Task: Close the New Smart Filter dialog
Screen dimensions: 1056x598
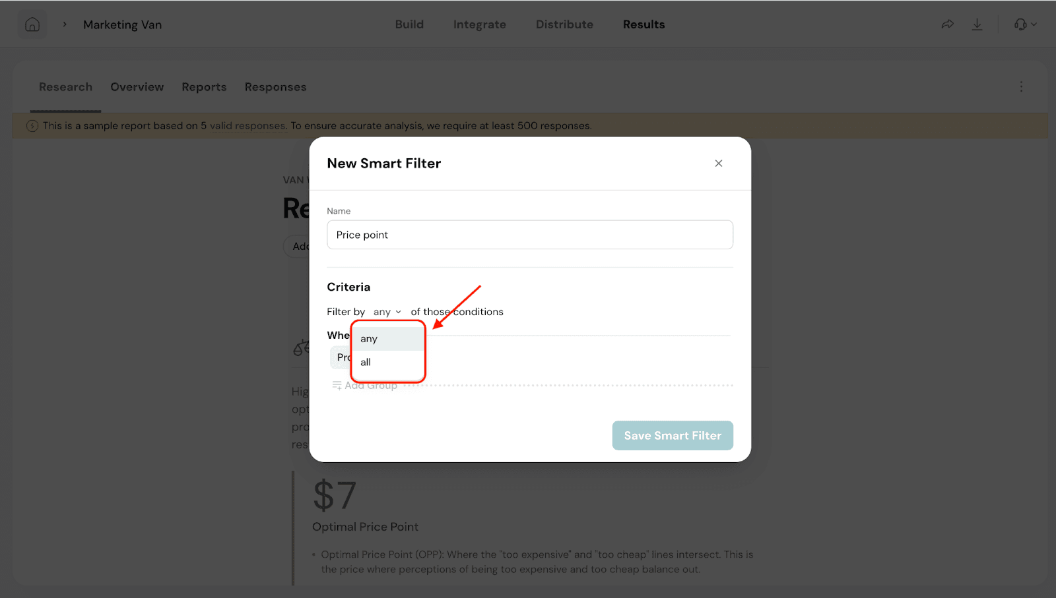Action: tap(719, 164)
